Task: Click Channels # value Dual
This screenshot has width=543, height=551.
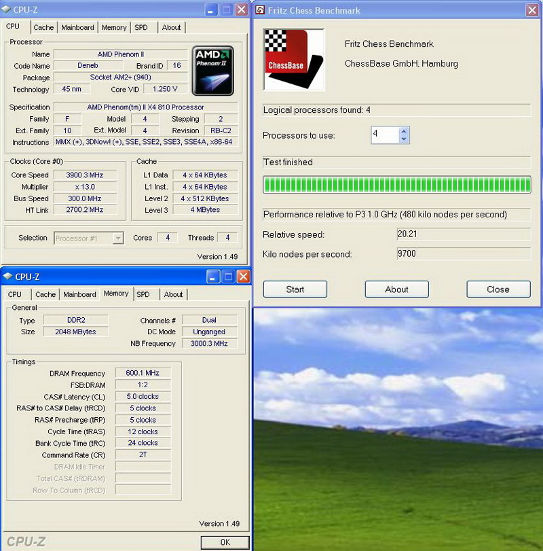Action: (209, 320)
